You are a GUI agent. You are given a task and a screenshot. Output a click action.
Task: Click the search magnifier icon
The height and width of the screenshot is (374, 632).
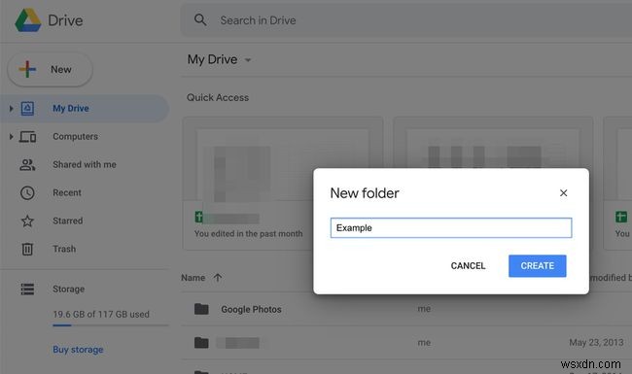[200, 19]
